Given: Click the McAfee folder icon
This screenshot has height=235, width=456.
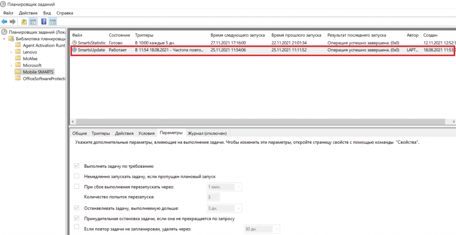Looking at the screenshot, I should click(x=18, y=58).
